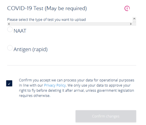The image size is (146, 125).
Task: Open the pink information icon
Action: click(x=127, y=8)
